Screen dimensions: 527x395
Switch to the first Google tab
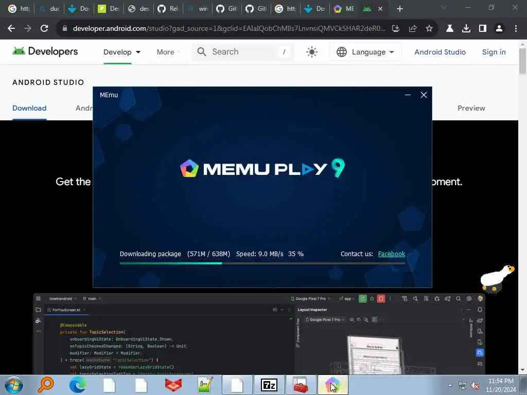point(19,9)
